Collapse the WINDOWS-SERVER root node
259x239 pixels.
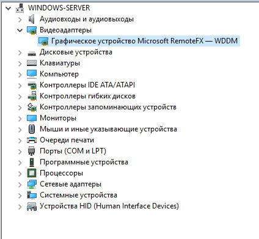point(9,9)
